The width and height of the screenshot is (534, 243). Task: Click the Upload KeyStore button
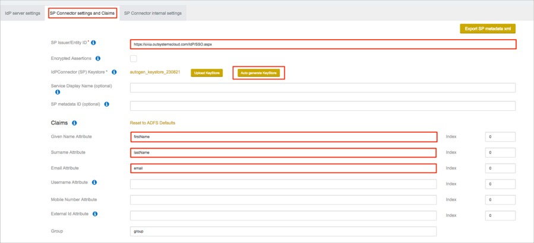(207, 73)
